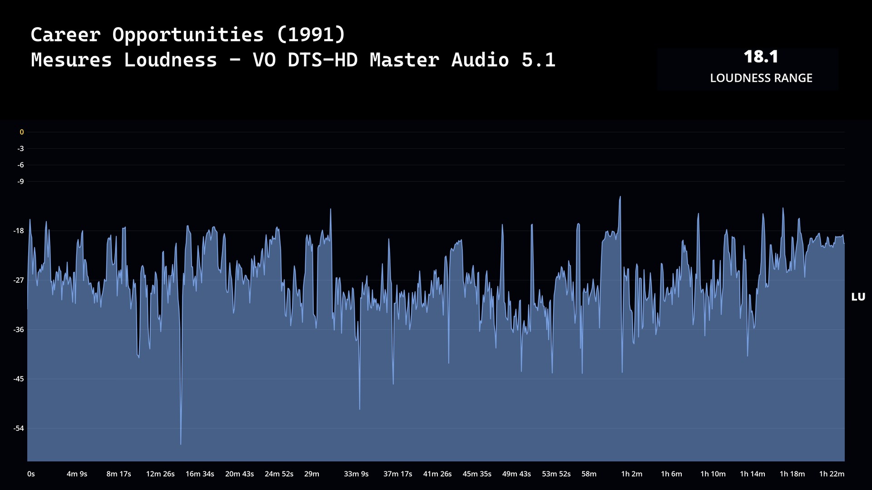Click the -6 y-axis label
Screen dimensions: 872x490
pyautogui.click(x=20, y=165)
